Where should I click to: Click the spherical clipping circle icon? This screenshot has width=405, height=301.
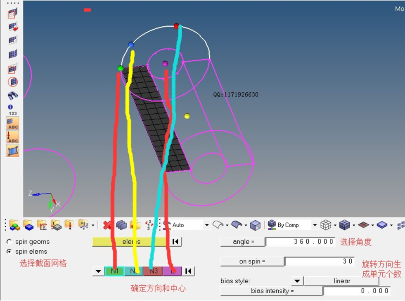tap(13, 82)
